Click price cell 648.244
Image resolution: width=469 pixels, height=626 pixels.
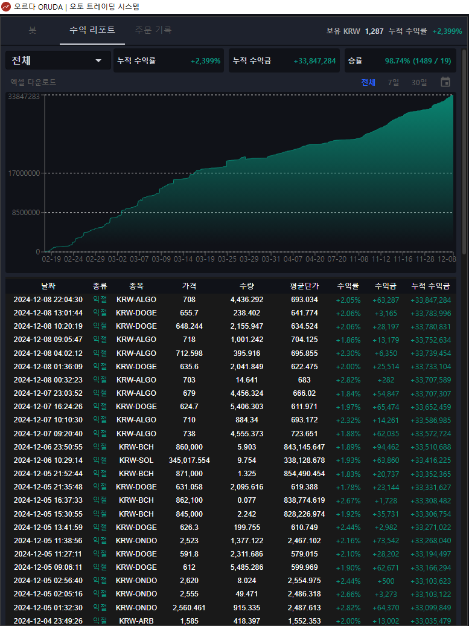point(189,326)
